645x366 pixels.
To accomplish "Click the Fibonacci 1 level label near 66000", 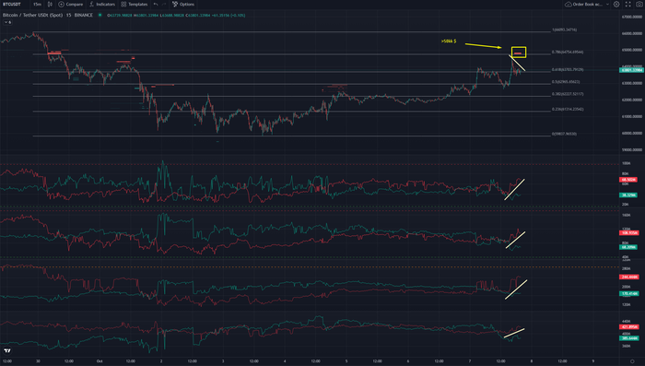I will point(564,30).
